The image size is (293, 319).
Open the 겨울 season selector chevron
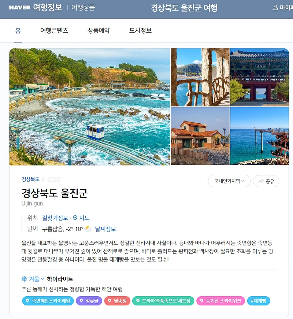(42, 279)
